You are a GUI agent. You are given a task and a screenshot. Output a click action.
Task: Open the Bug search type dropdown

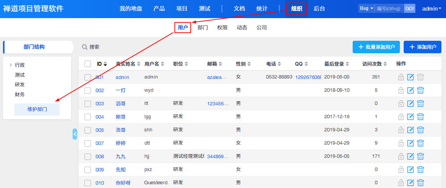click(366, 8)
